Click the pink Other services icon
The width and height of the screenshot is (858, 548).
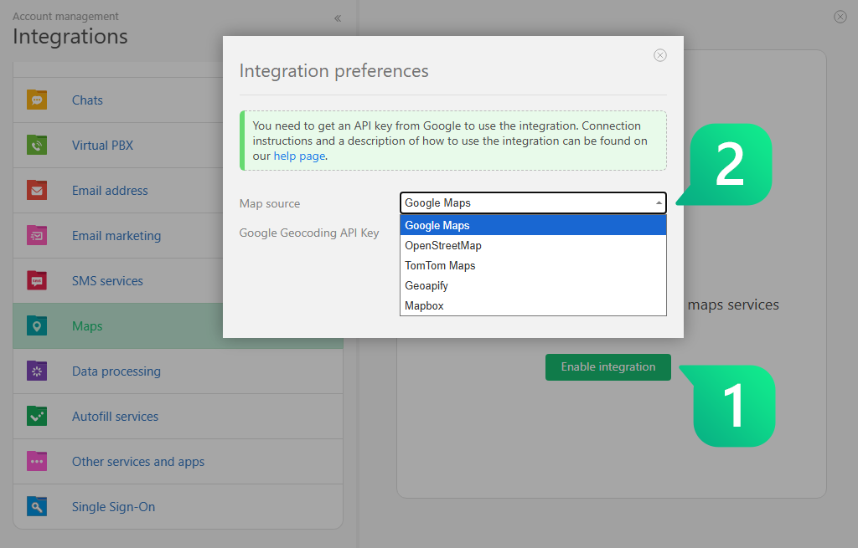coord(37,462)
